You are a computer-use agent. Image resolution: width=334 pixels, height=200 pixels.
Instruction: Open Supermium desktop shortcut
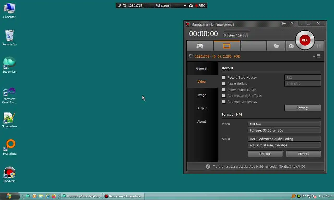pyautogui.click(x=9, y=65)
